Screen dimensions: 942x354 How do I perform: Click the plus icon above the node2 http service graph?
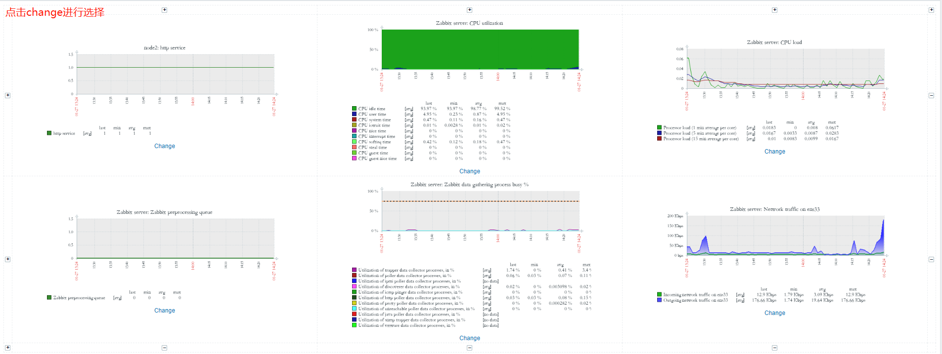pyautogui.click(x=165, y=10)
